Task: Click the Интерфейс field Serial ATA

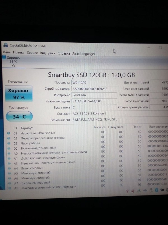Action: pyautogui.click(x=94, y=95)
